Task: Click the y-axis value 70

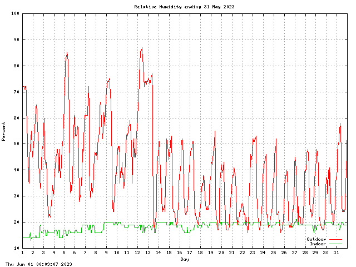Action: click(x=17, y=92)
